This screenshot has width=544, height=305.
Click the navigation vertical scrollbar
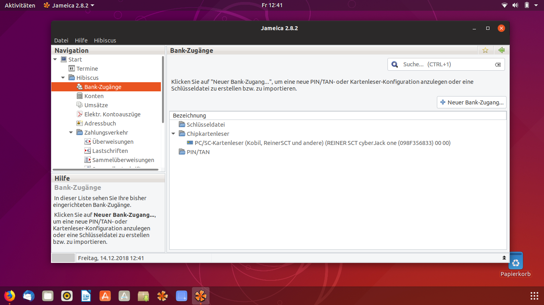tap(163, 89)
